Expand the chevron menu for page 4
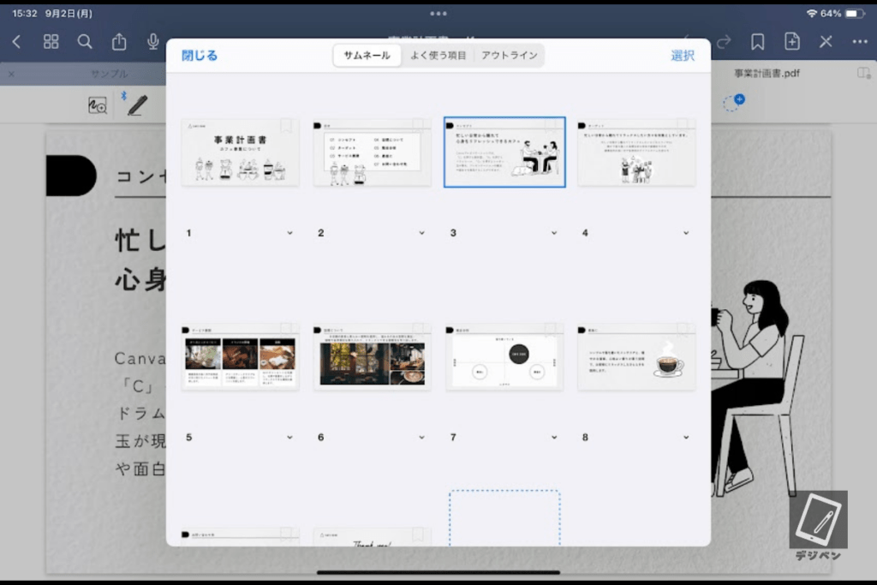Image resolution: width=877 pixels, height=585 pixels. [686, 233]
